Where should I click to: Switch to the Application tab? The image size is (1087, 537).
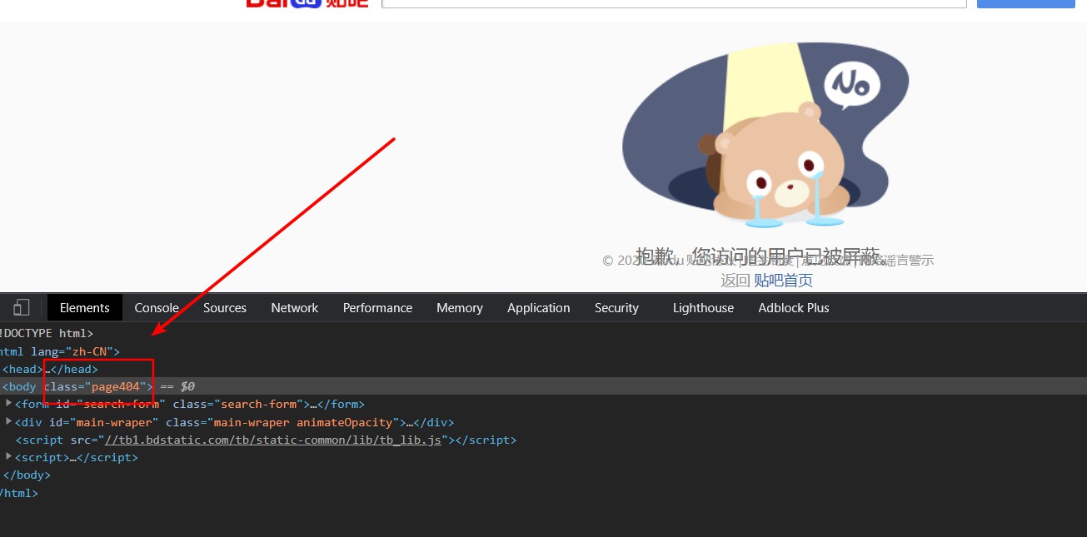click(x=539, y=307)
